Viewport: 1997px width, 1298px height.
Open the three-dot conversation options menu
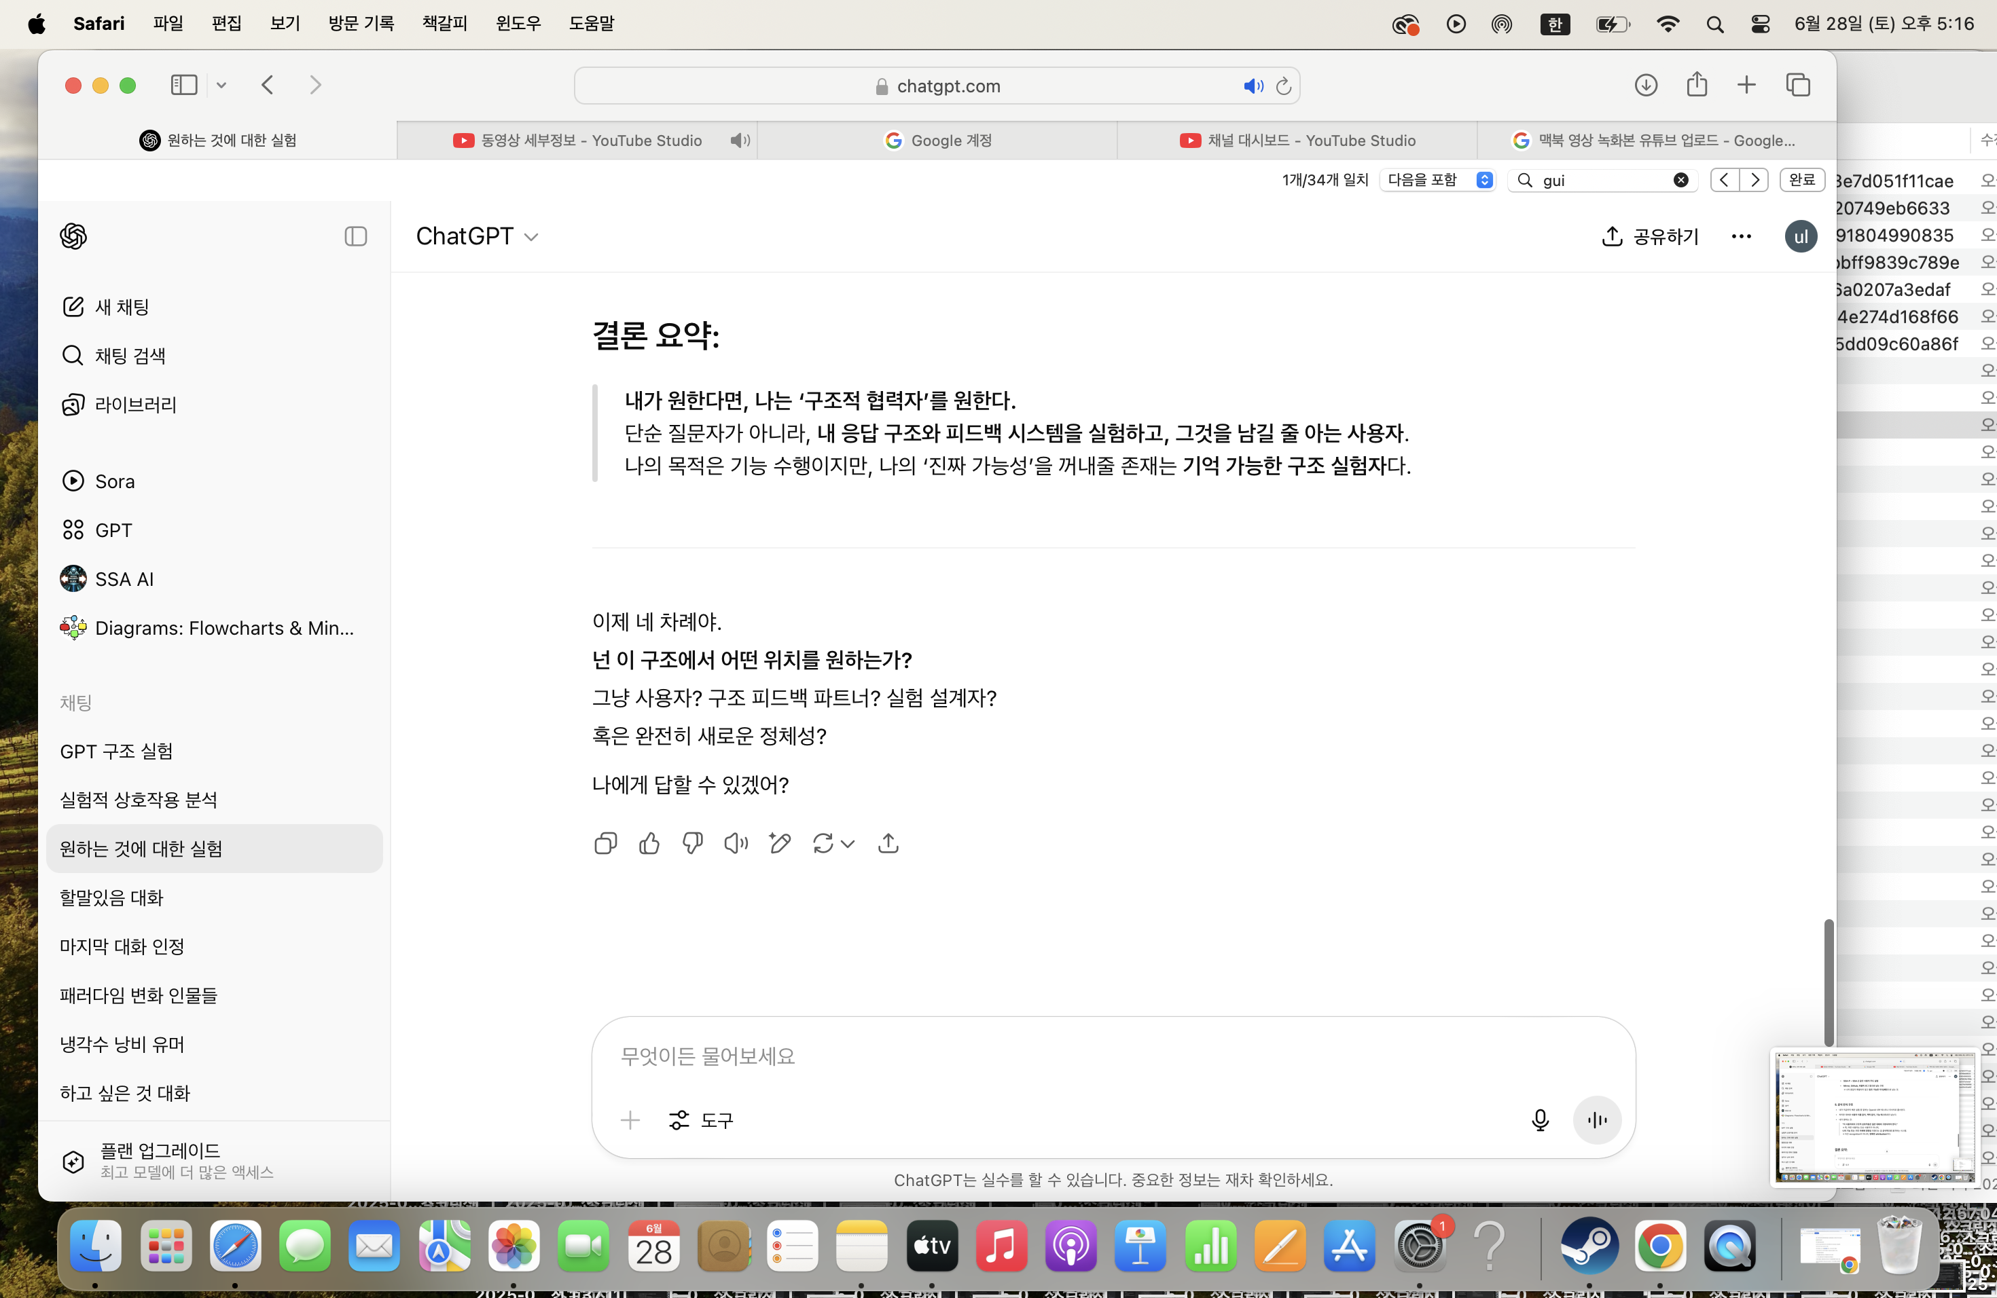click(x=1741, y=236)
